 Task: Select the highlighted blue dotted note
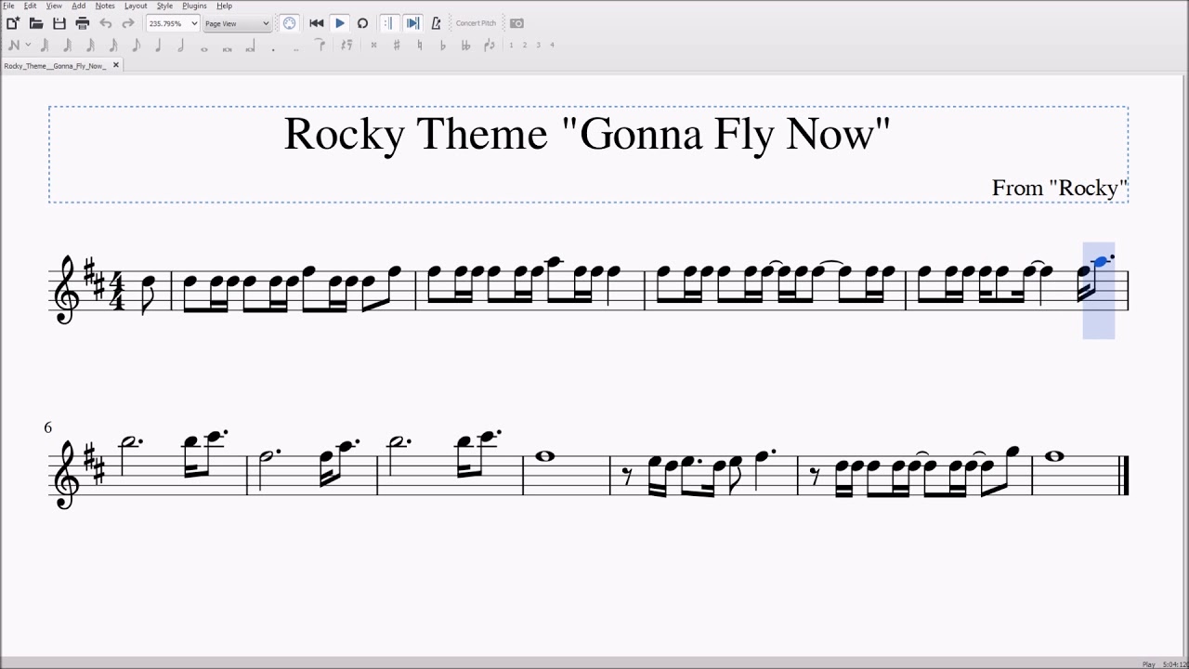coord(1102,263)
